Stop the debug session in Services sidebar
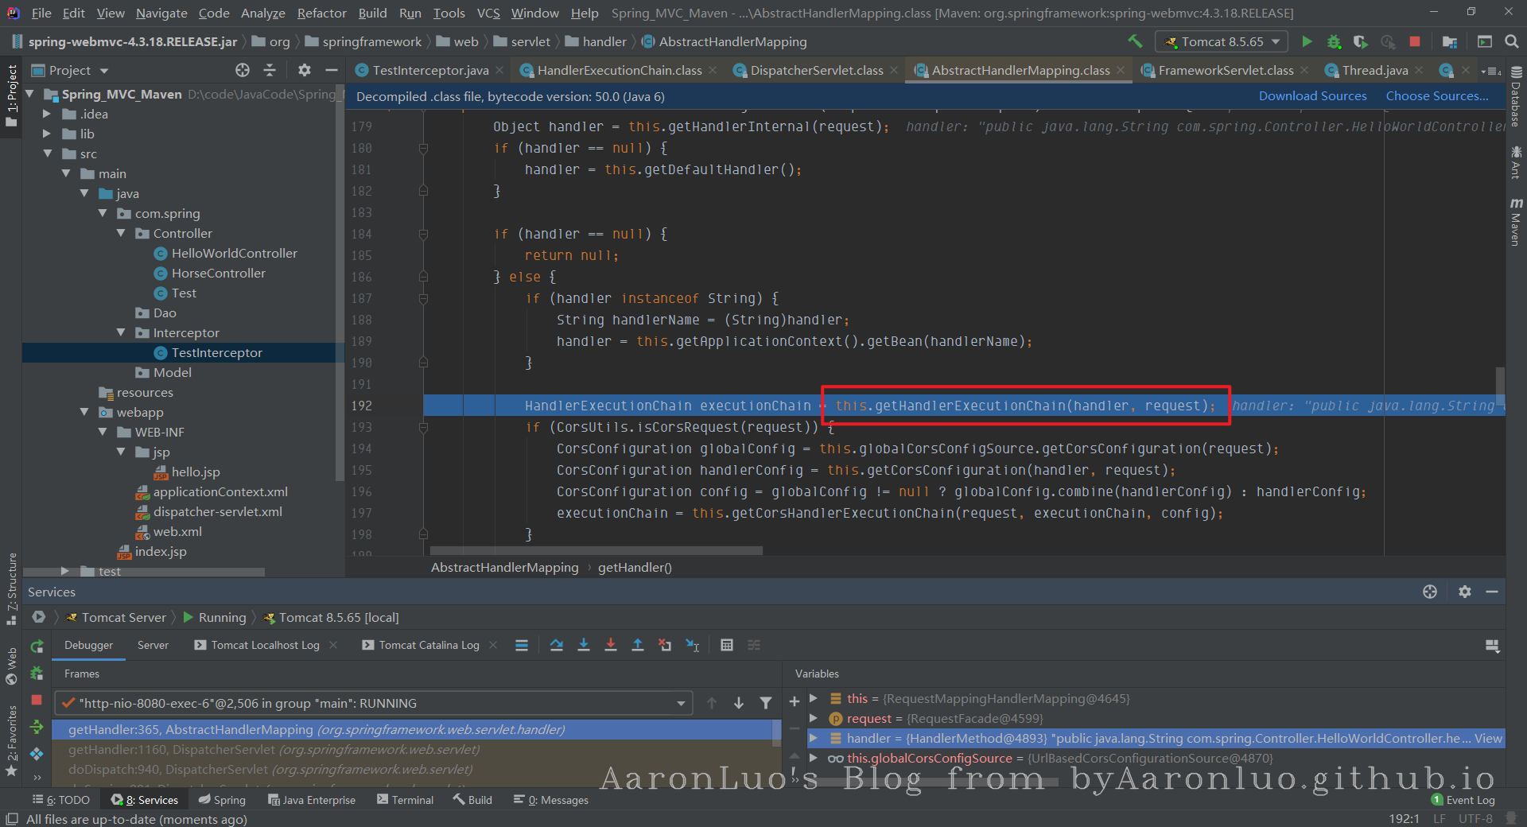 click(x=37, y=700)
